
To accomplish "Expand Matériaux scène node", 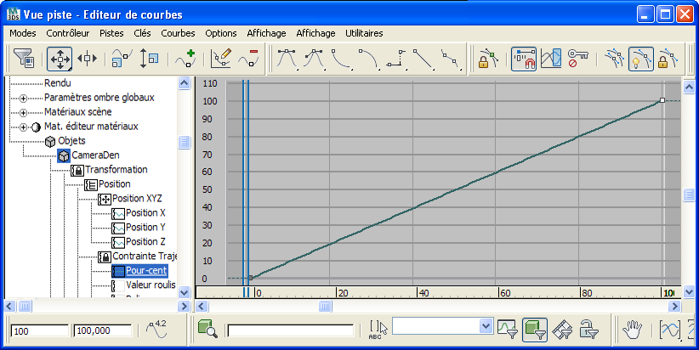I will [x=23, y=113].
